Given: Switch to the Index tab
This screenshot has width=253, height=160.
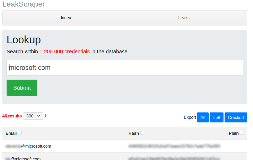Looking at the screenshot, I should (x=66, y=18).
